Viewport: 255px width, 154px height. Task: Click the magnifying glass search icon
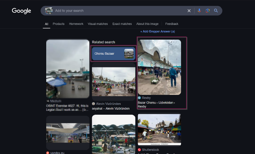tap(216, 11)
